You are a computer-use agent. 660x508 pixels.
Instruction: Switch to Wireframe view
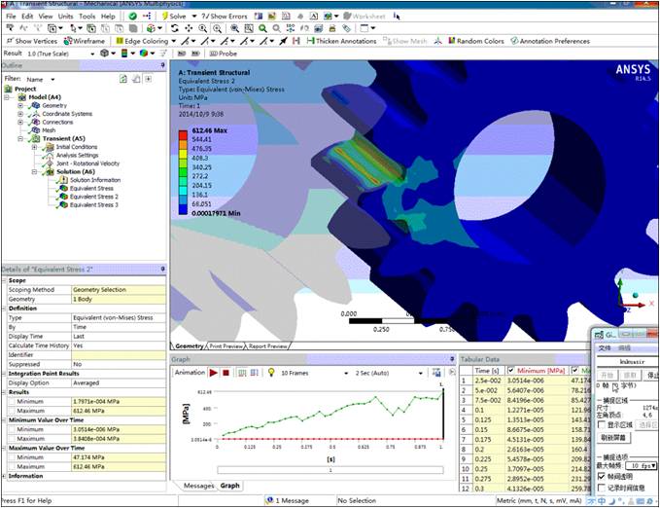pos(86,41)
